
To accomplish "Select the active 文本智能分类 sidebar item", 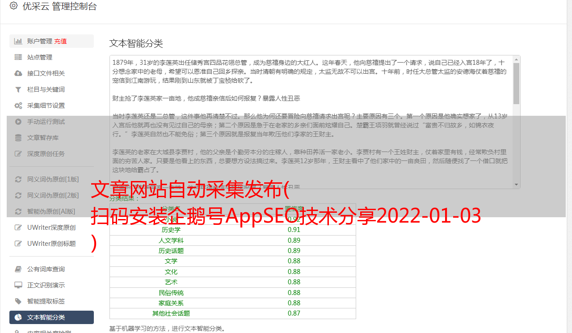I will (51, 317).
